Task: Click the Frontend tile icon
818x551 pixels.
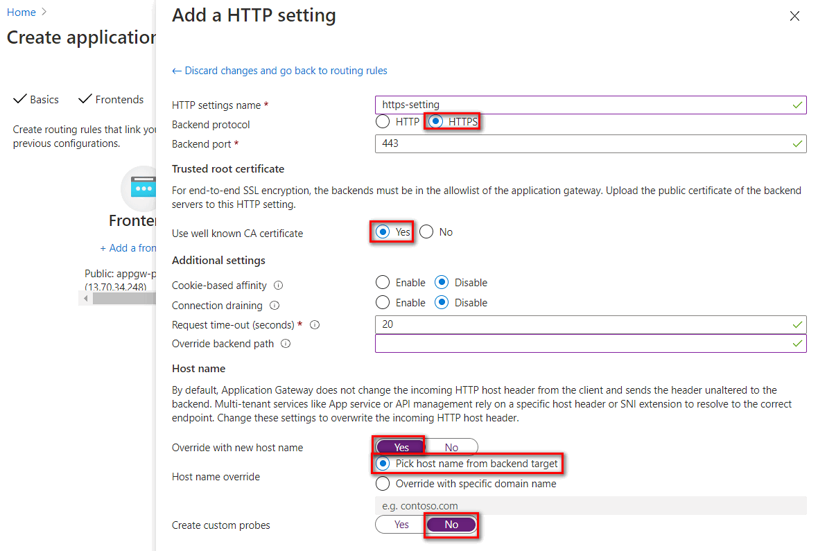Action: pyautogui.click(x=145, y=188)
